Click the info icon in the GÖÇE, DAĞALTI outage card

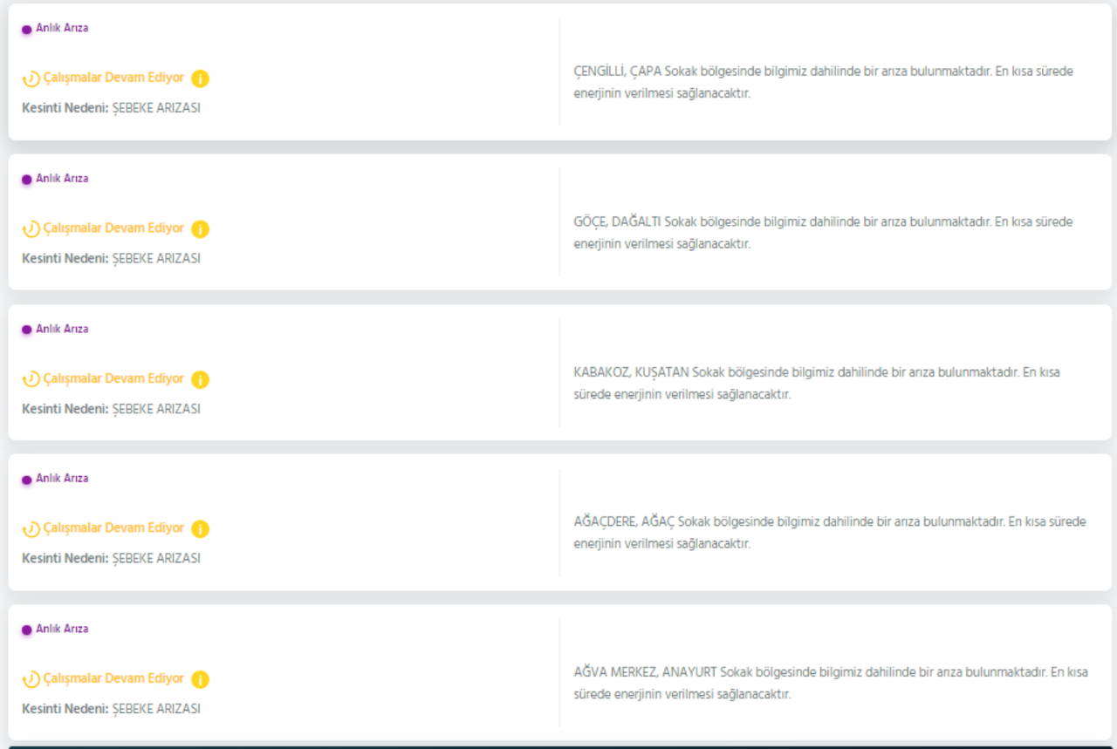click(200, 229)
